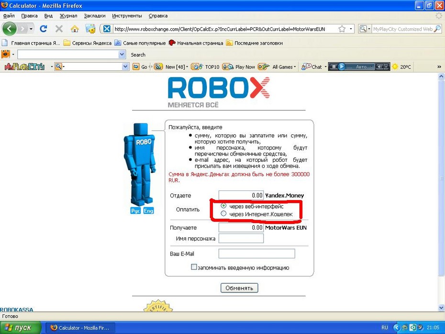Open the Windows пуск start button
445x334 pixels.
pyautogui.click(x=21, y=327)
